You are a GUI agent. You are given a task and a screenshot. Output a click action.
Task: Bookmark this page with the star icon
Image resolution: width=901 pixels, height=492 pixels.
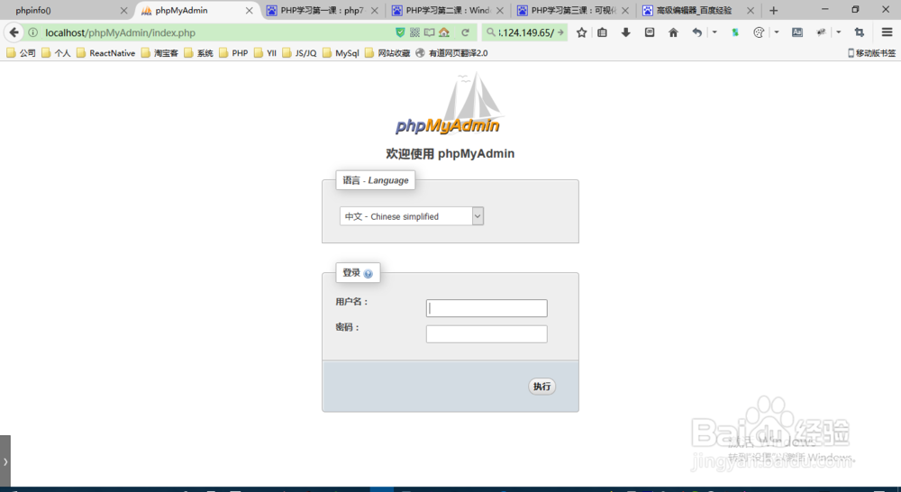tap(581, 32)
